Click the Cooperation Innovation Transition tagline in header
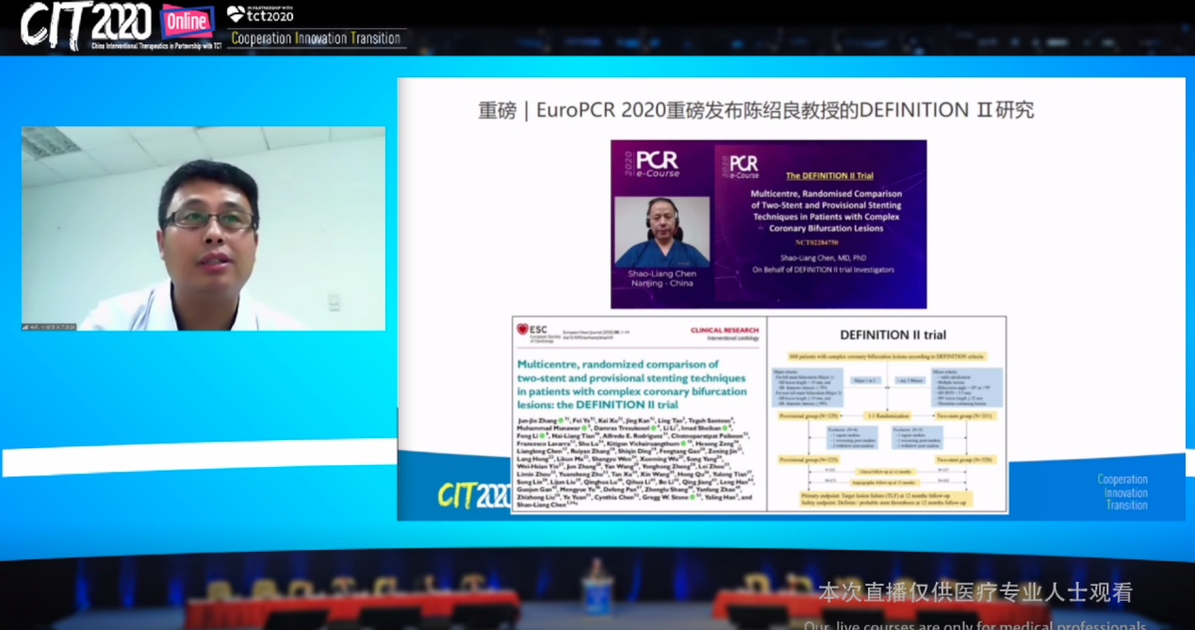Image resolution: width=1195 pixels, height=630 pixels. (x=317, y=39)
